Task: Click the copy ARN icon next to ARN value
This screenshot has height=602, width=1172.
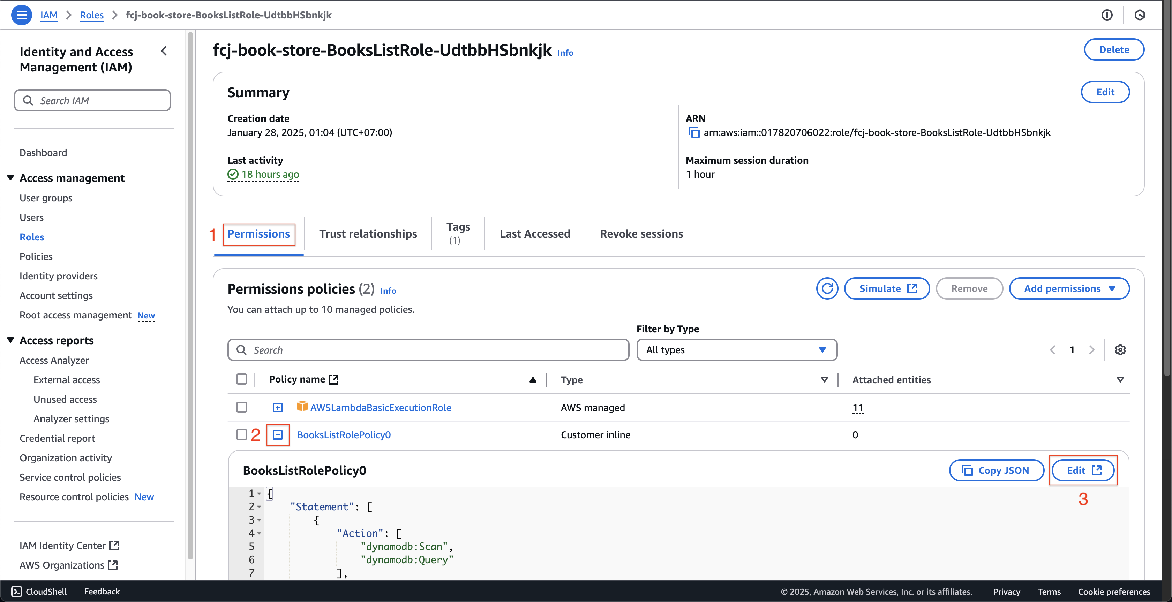Action: [692, 132]
